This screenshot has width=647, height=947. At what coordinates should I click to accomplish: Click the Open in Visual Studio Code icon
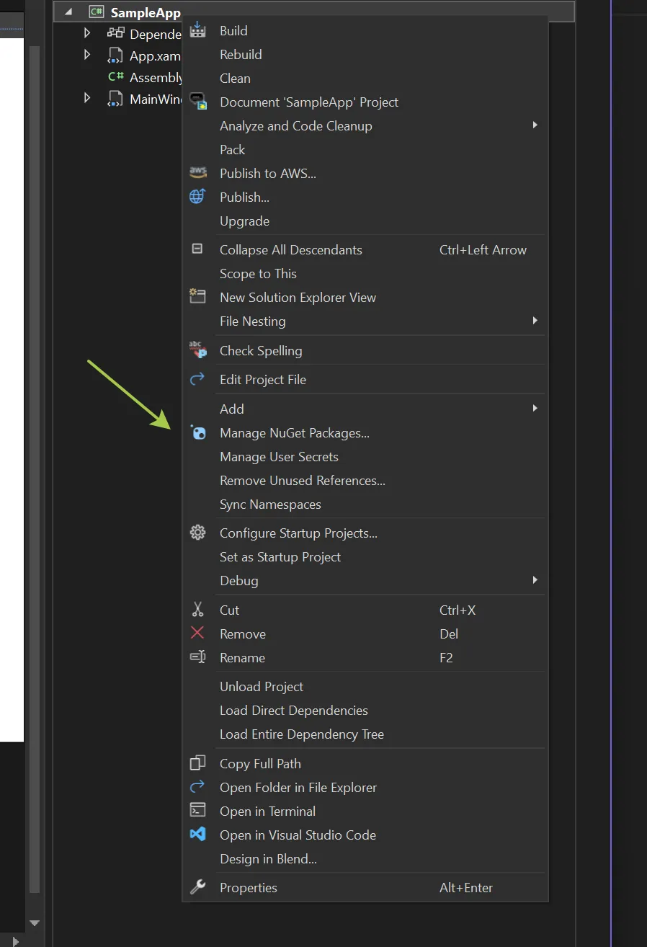coord(197,834)
